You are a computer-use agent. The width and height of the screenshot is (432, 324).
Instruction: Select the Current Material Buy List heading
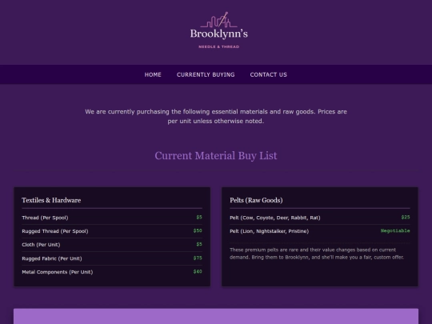pos(216,156)
